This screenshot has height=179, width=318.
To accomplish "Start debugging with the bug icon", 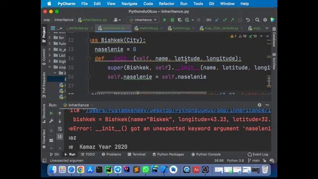I will 172,20.
